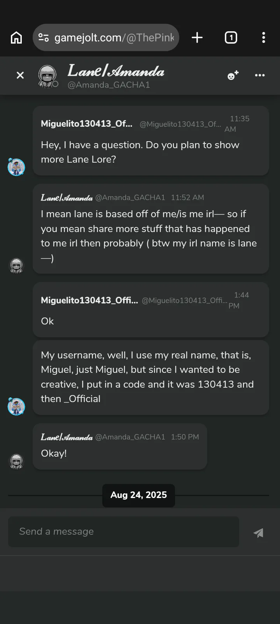Screen dimensions: 280x624
Task: Open Lane/Amanda profile from header name
Action: (116, 71)
